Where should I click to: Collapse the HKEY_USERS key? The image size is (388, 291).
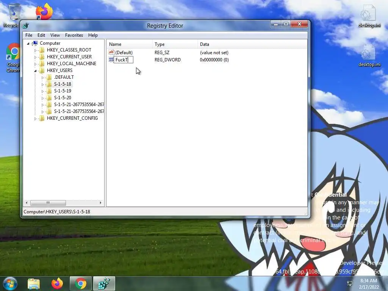click(35, 71)
